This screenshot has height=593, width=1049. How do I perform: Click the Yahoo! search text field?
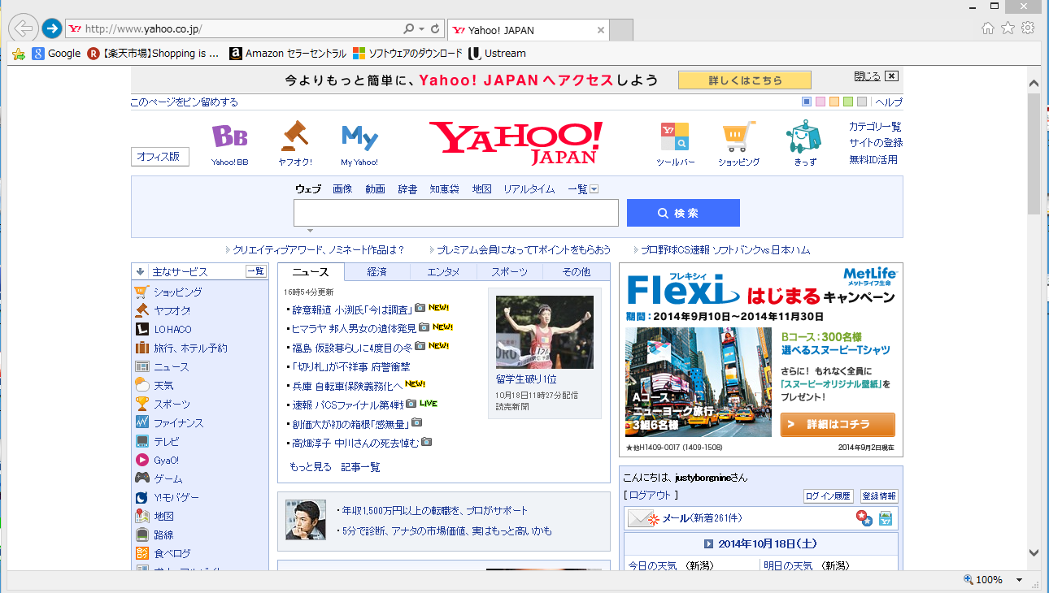pos(456,213)
